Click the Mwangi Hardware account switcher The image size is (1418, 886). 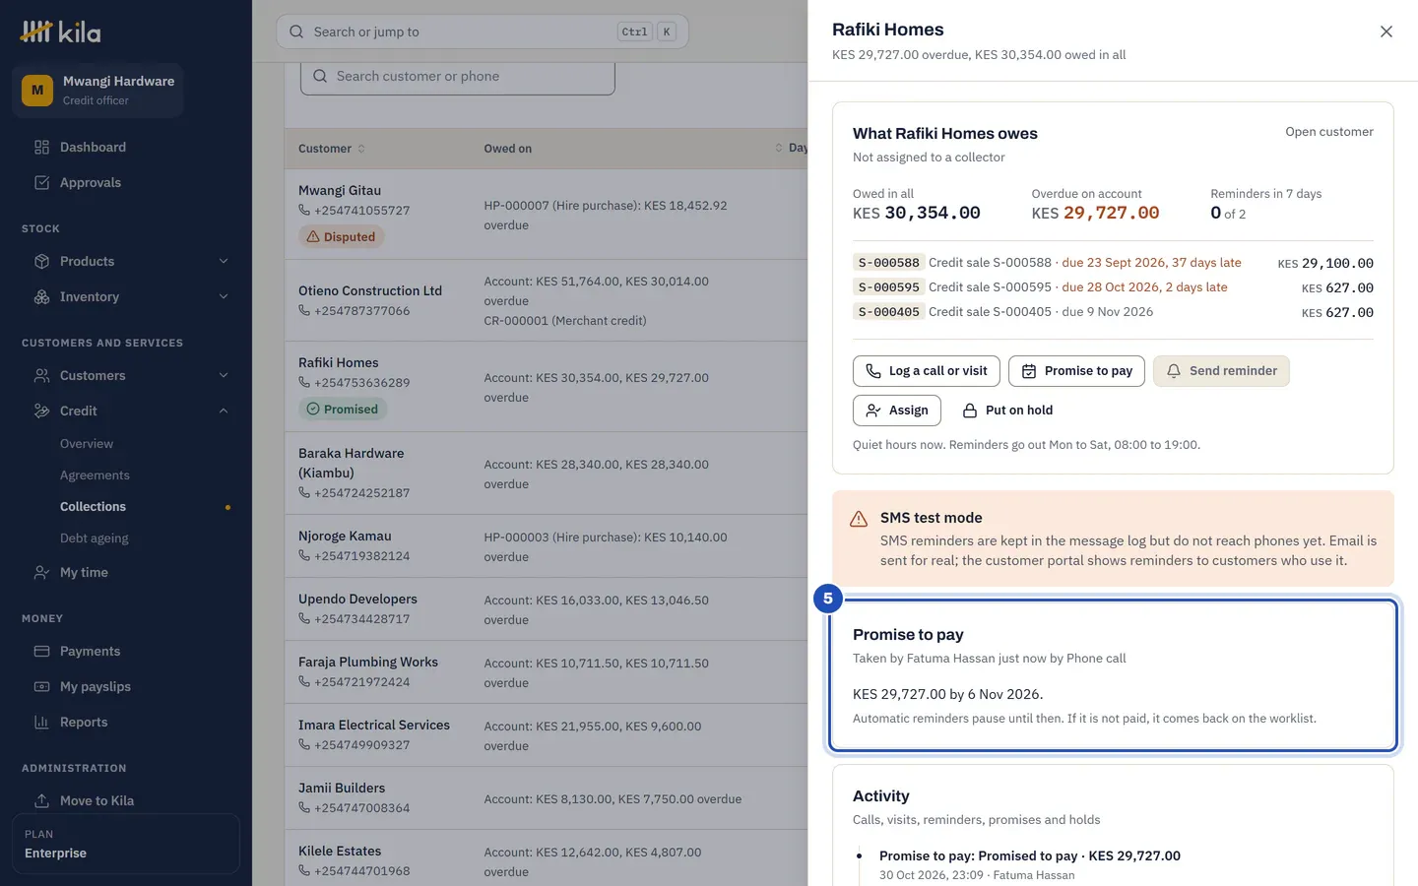pos(98,90)
